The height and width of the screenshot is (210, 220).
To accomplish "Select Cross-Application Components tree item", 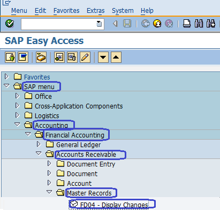I will pos(79,106).
